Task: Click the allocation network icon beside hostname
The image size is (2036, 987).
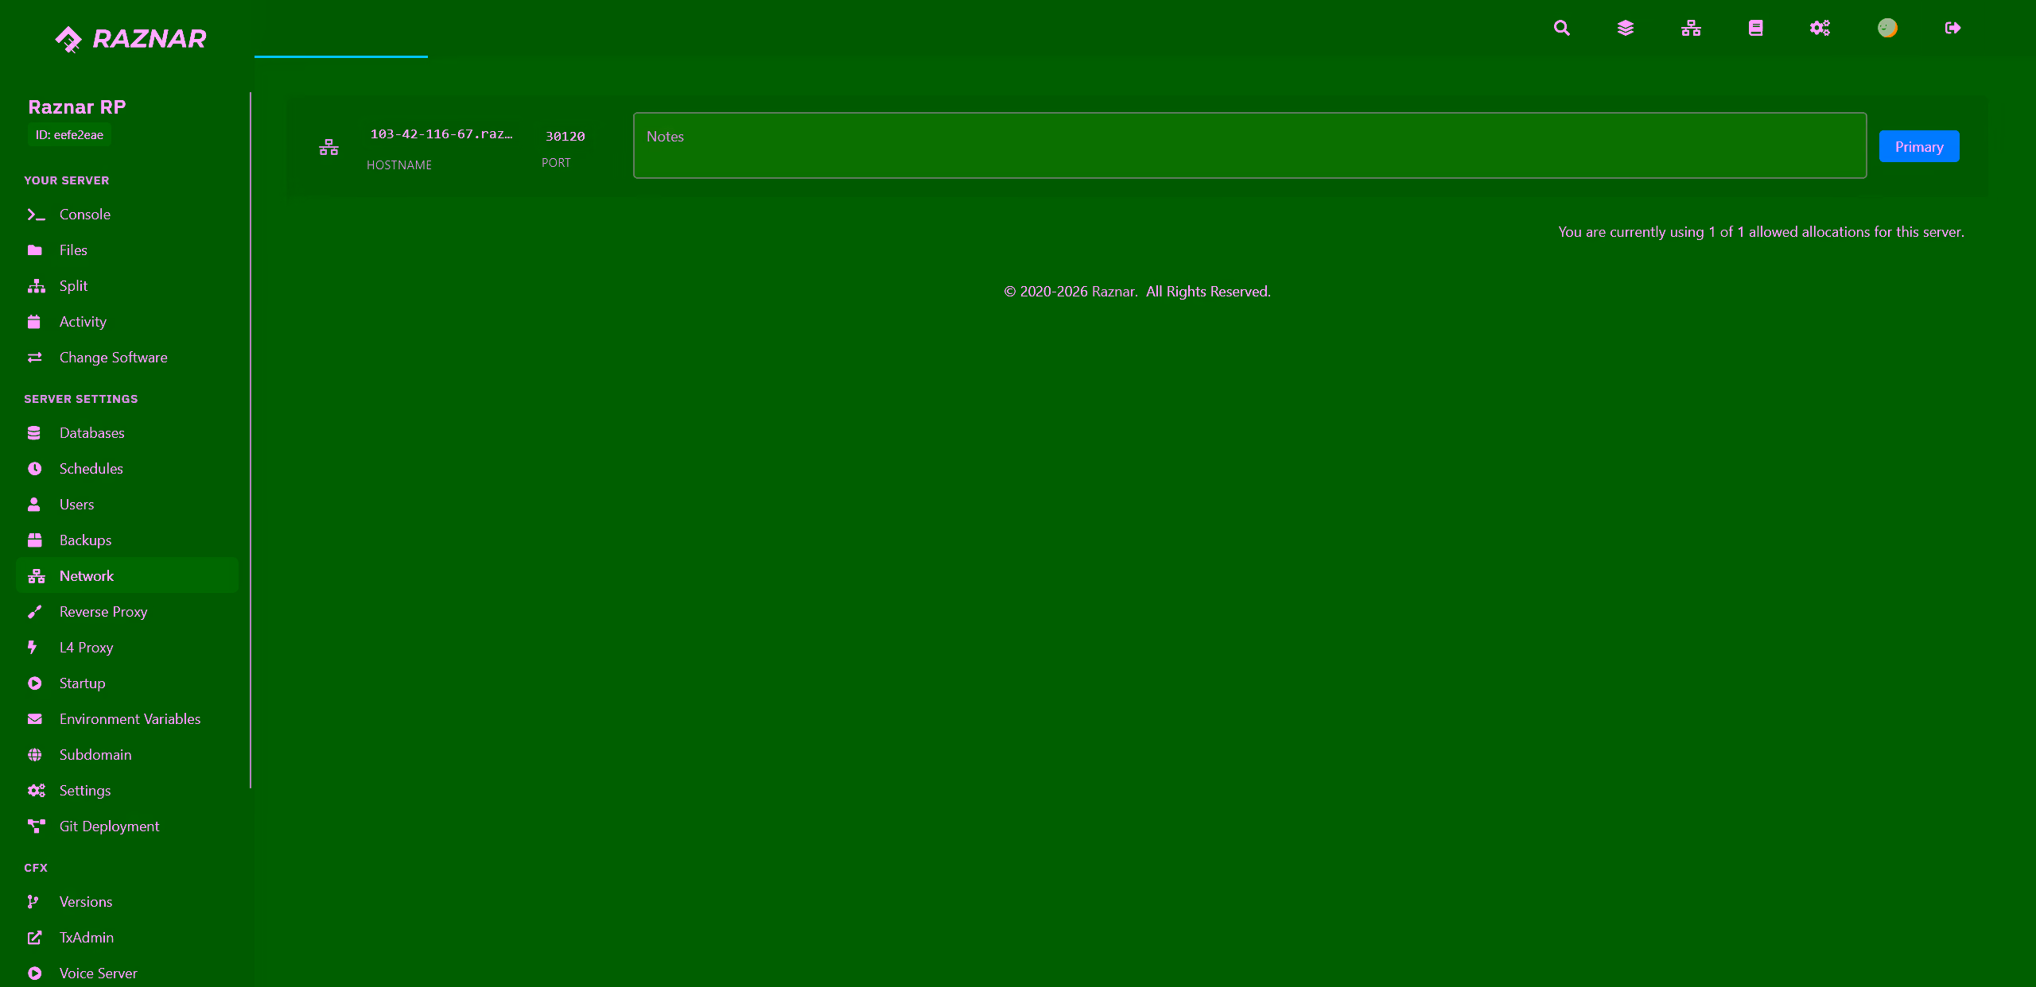Action: 328,147
